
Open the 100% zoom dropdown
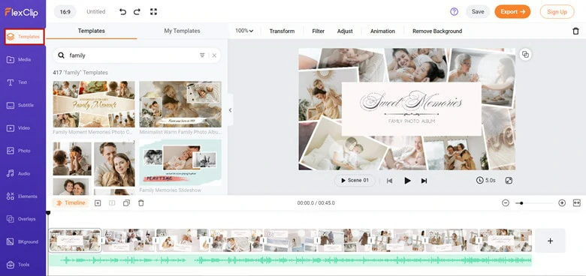click(x=244, y=31)
